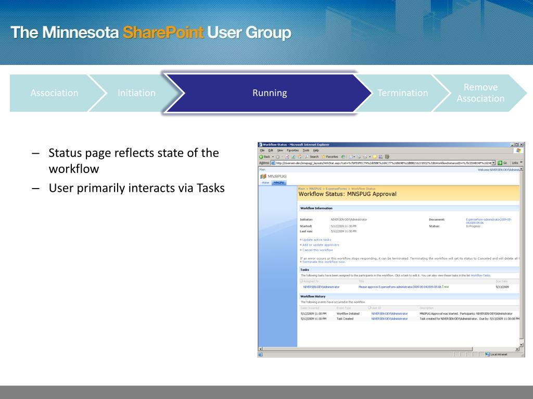This screenshot has width=533, height=399.
Task: Open the Tools menu
Action: point(306,150)
